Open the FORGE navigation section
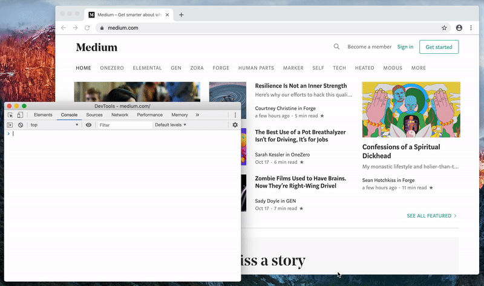Image resolution: width=484 pixels, height=286 pixels. [221, 68]
